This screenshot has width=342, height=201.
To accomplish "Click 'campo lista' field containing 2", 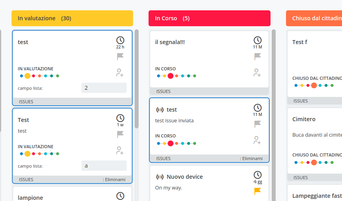I will click(x=104, y=88).
